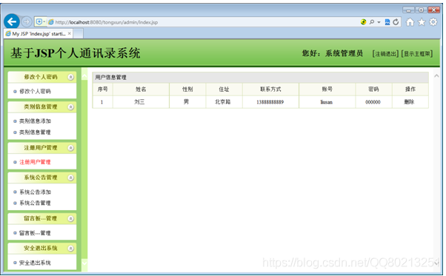Click the 用户信息管理 panel title

[110, 77]
